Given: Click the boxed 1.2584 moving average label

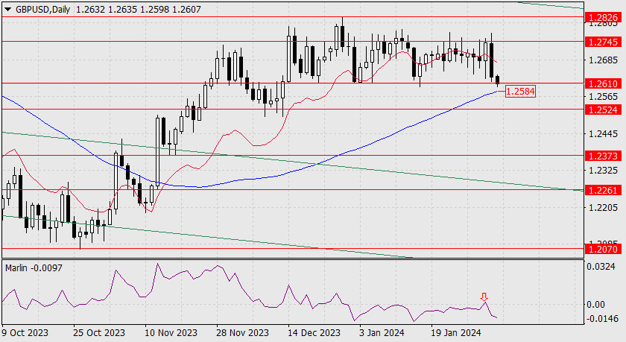Looking at the screenshot, I should [x=520, y=92].
